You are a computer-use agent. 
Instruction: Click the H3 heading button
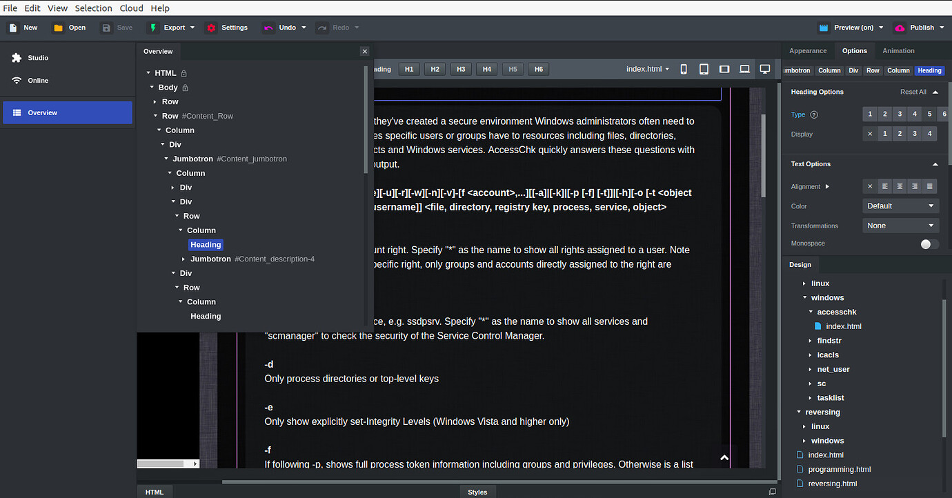coord(461,69)
